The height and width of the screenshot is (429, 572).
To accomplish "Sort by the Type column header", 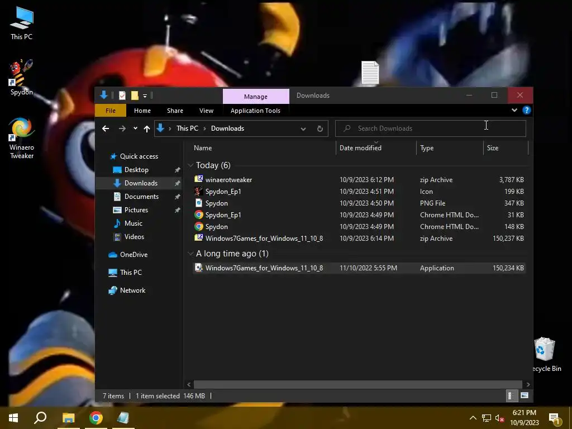I will pyautogui.click(x=450, y=147).
